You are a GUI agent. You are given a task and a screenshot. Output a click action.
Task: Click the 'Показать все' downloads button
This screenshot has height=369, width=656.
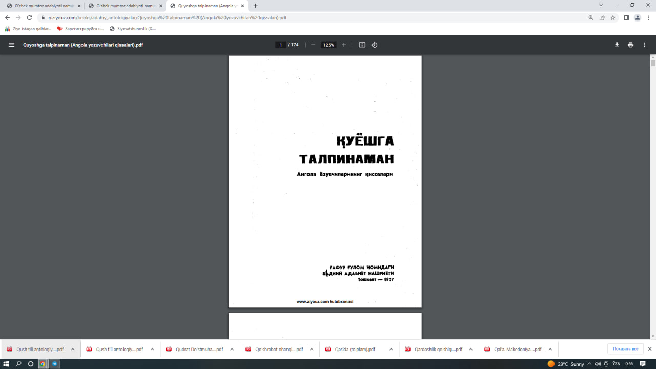point(625,349)
